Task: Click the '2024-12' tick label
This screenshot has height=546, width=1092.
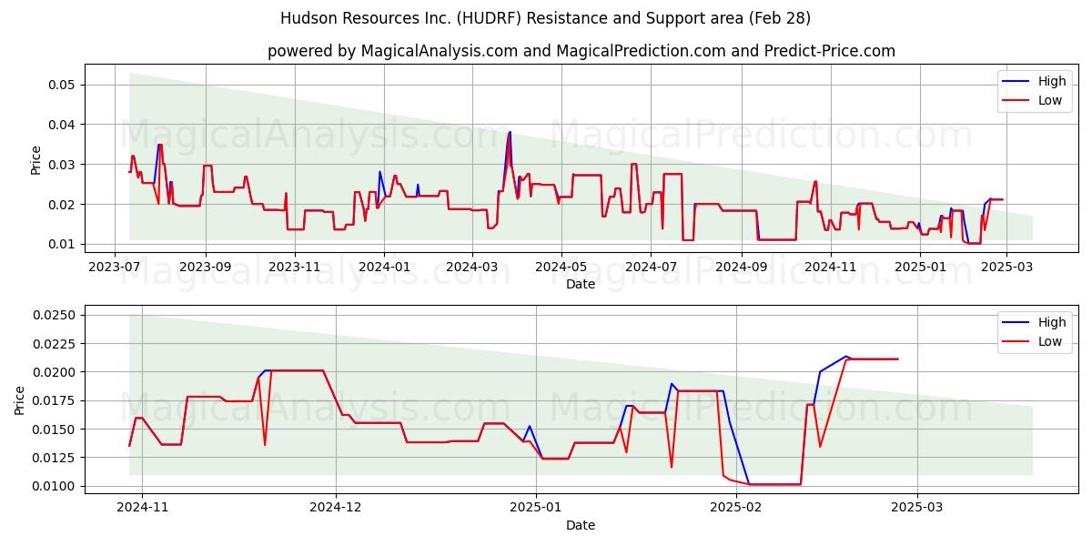Action: 336,507
